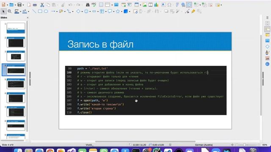Viewport: 271px width, 152px height.
Task: Open Find & Replace binoculars icon
Action: [88, 5]
